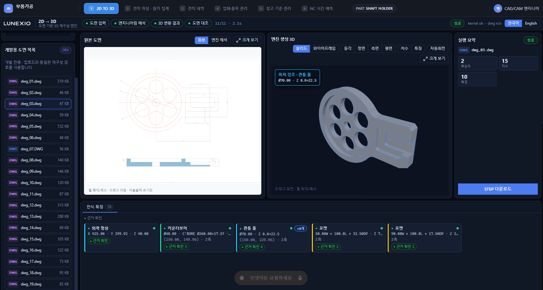Set 3D view to 평면
This screenshot has width=543, height=290.
[x=389, y=49]
